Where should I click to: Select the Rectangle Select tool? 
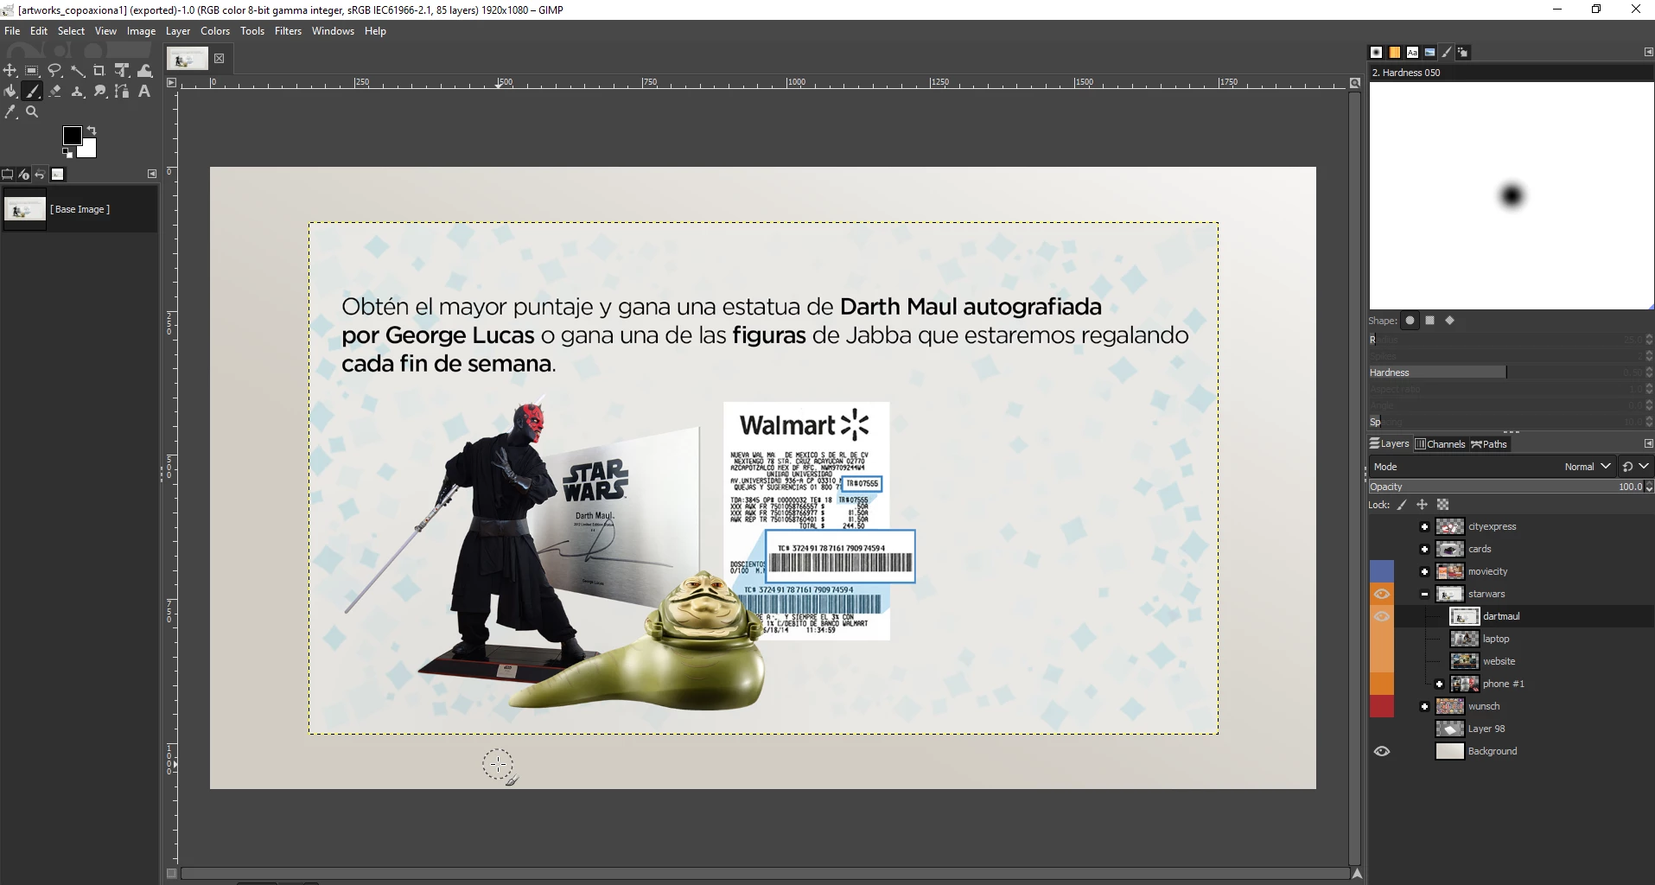click(32, 71)
